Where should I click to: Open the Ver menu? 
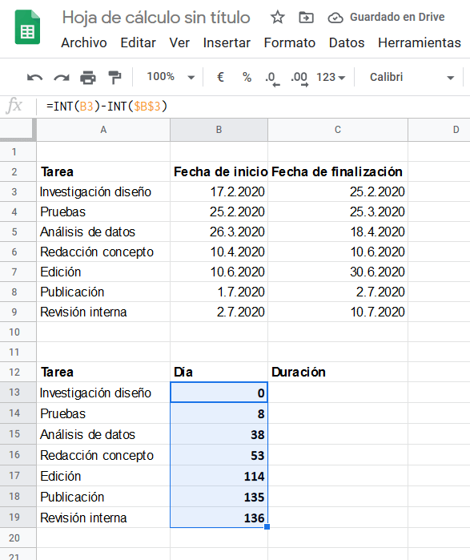coord(179,42)
